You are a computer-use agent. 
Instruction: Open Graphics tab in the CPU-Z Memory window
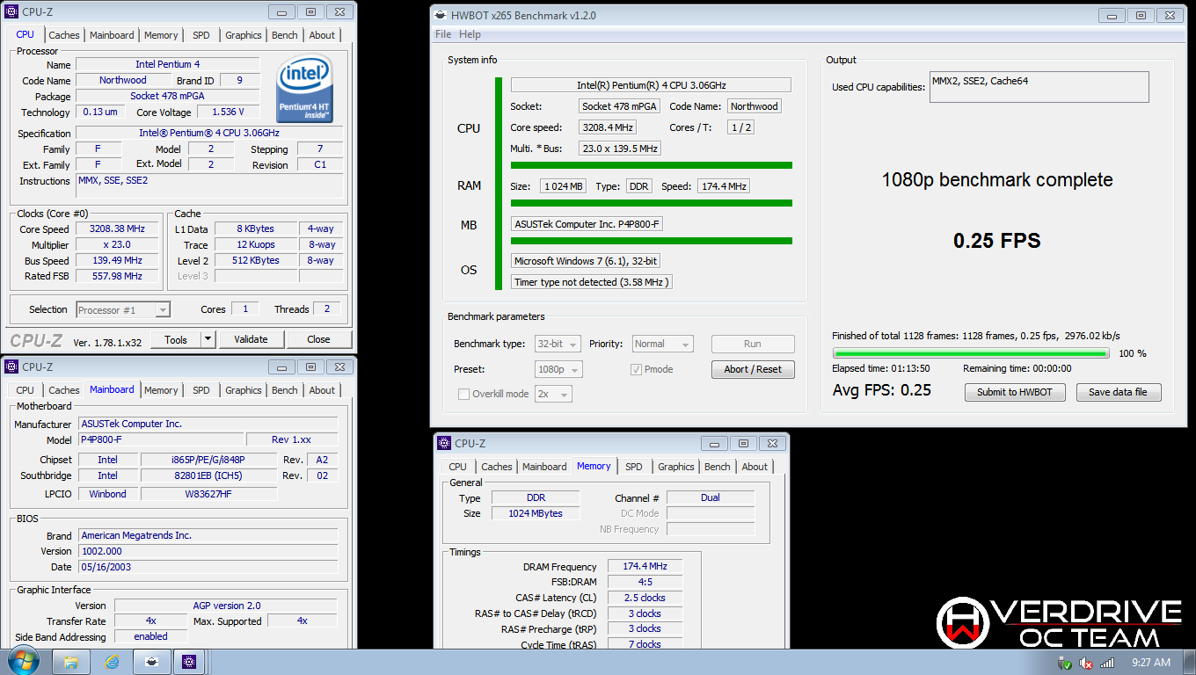[x=676, y=467]
